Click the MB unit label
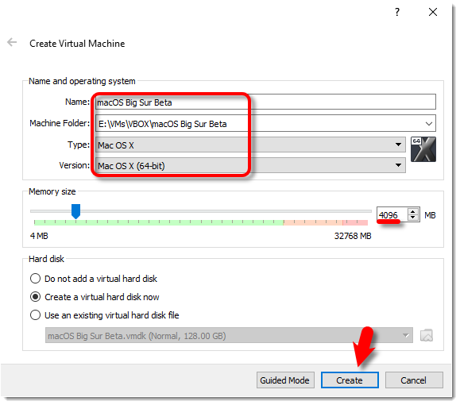This screenshot has height=405, width=460. [x=430, y=215]
